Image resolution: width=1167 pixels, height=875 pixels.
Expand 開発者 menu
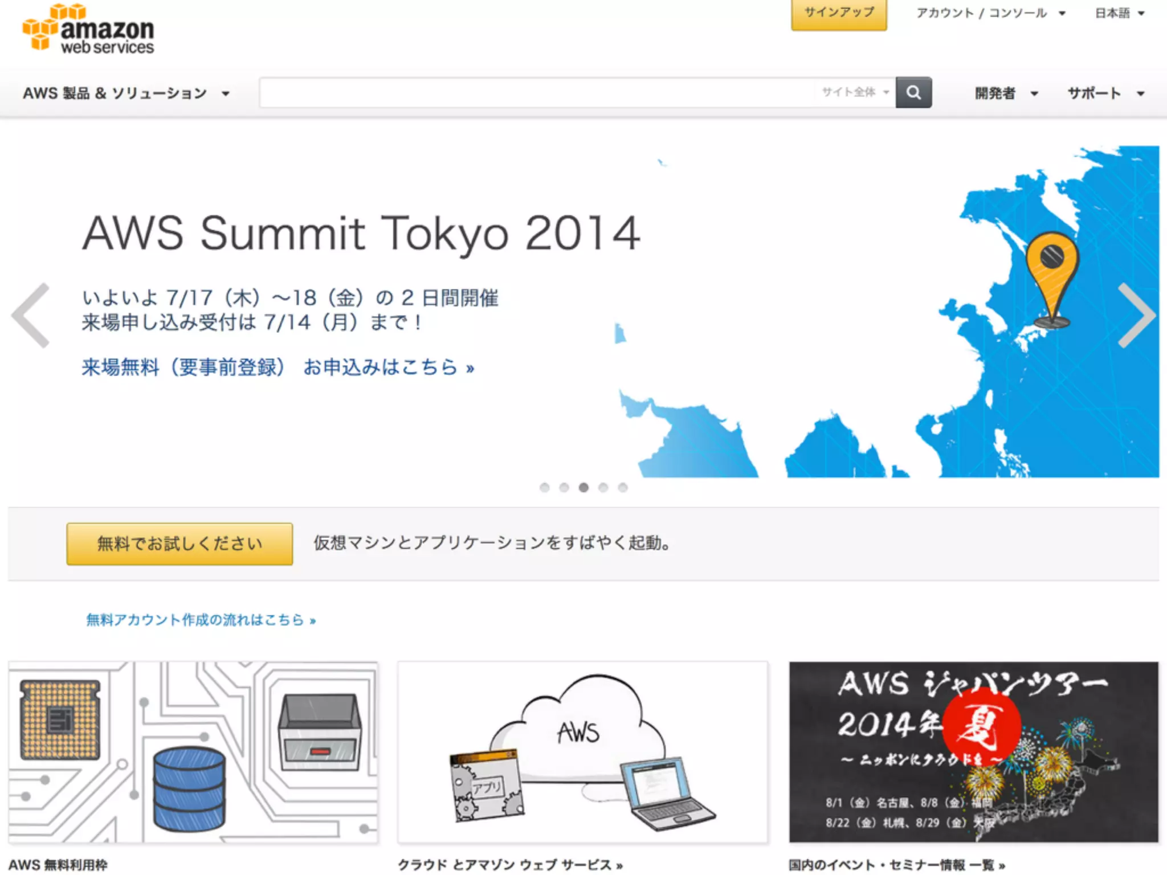click(1006, 93)
